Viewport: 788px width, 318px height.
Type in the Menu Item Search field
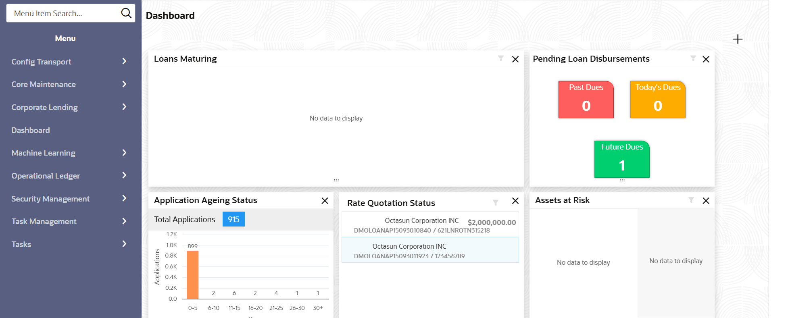pyautogui.click(x=65, y=13)
